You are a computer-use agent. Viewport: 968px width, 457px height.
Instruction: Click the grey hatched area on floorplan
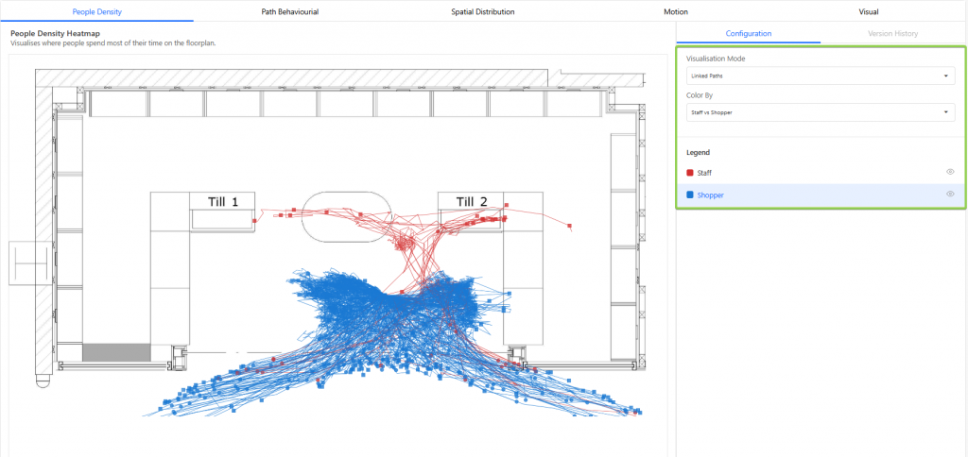(116, 352)
